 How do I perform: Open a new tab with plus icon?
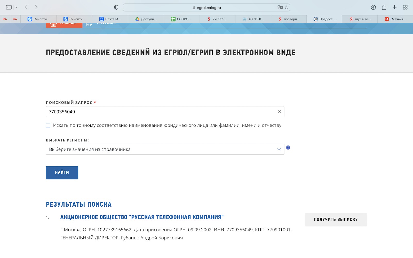[394, 7]
